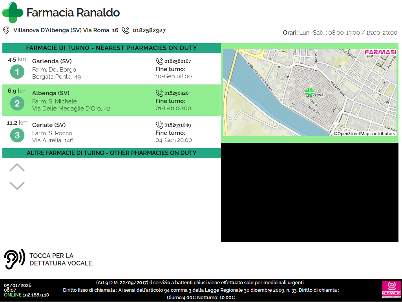Screen dimensions: 402x302
Task: Tap Tocca per la Dettatura Vocale text
Action: 60,260
